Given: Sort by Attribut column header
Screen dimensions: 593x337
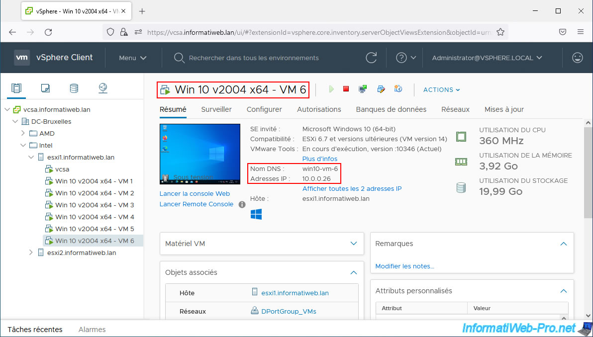Looking at the screenshot, I should [421, 308].
